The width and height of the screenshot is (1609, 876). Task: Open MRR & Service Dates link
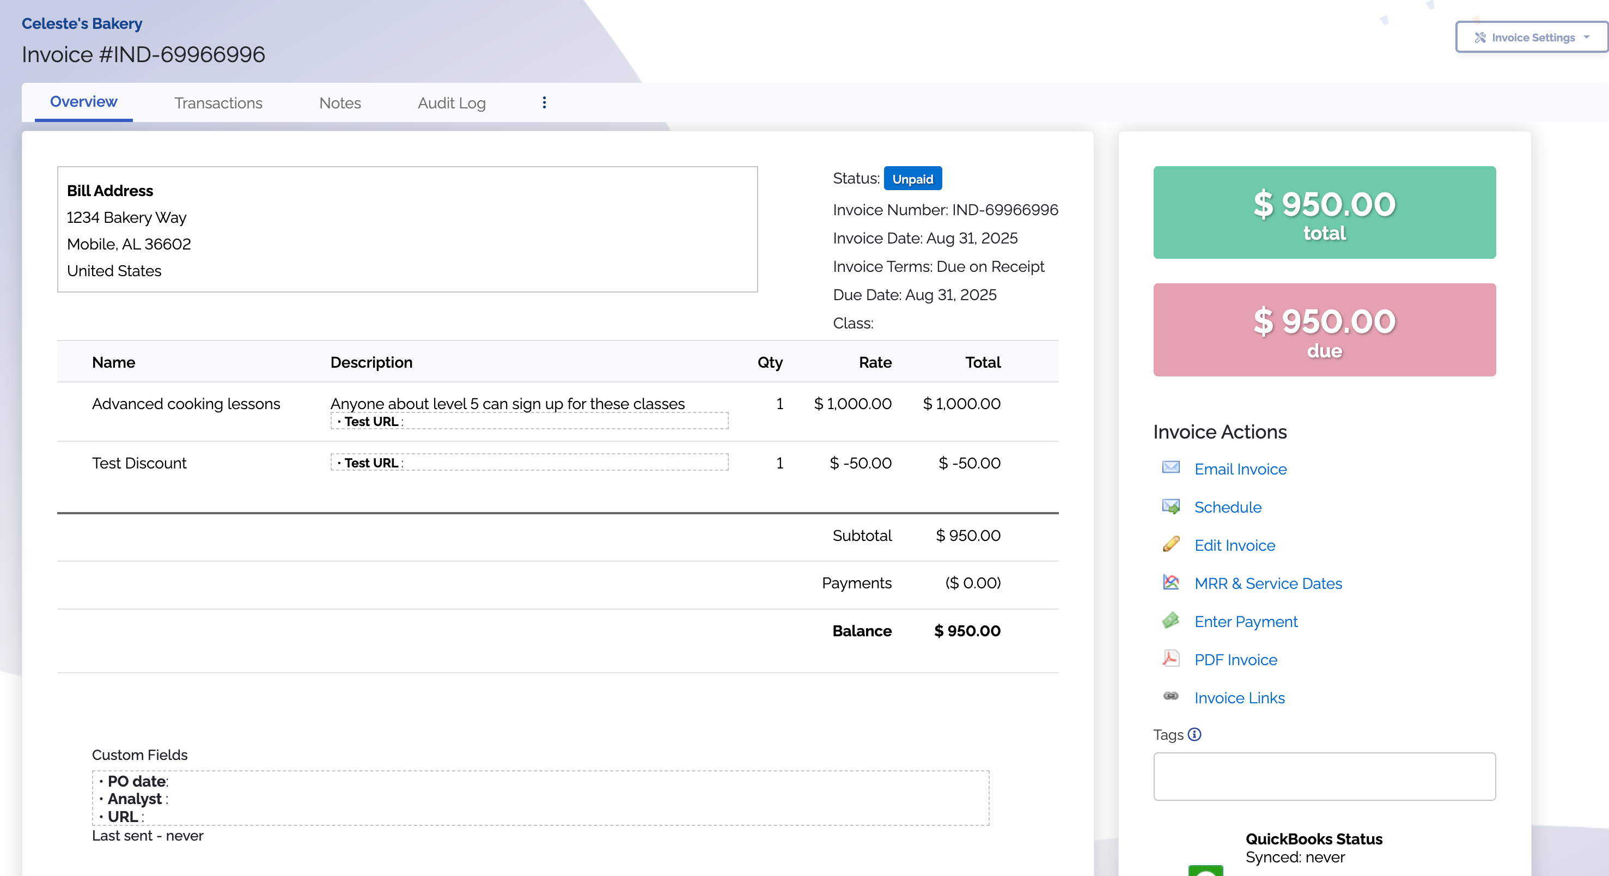(x=1268, y=583)
